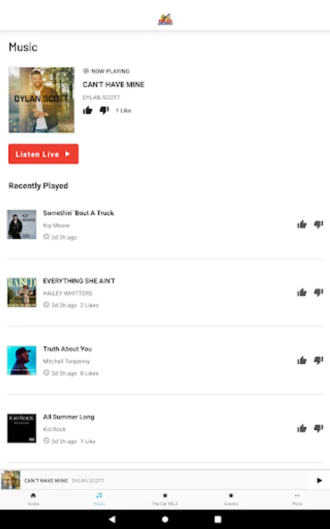
Task: Dislike All Summer Long by Kid Rock
Action: pos(318,428)
